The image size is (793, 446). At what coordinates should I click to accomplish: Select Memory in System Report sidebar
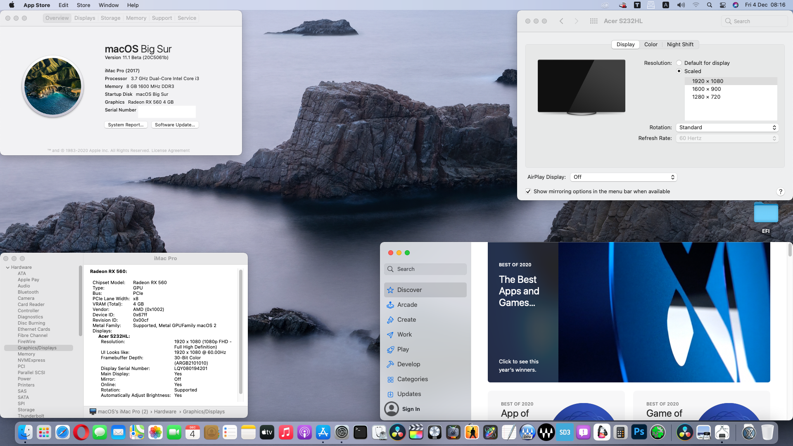(26, 354)
